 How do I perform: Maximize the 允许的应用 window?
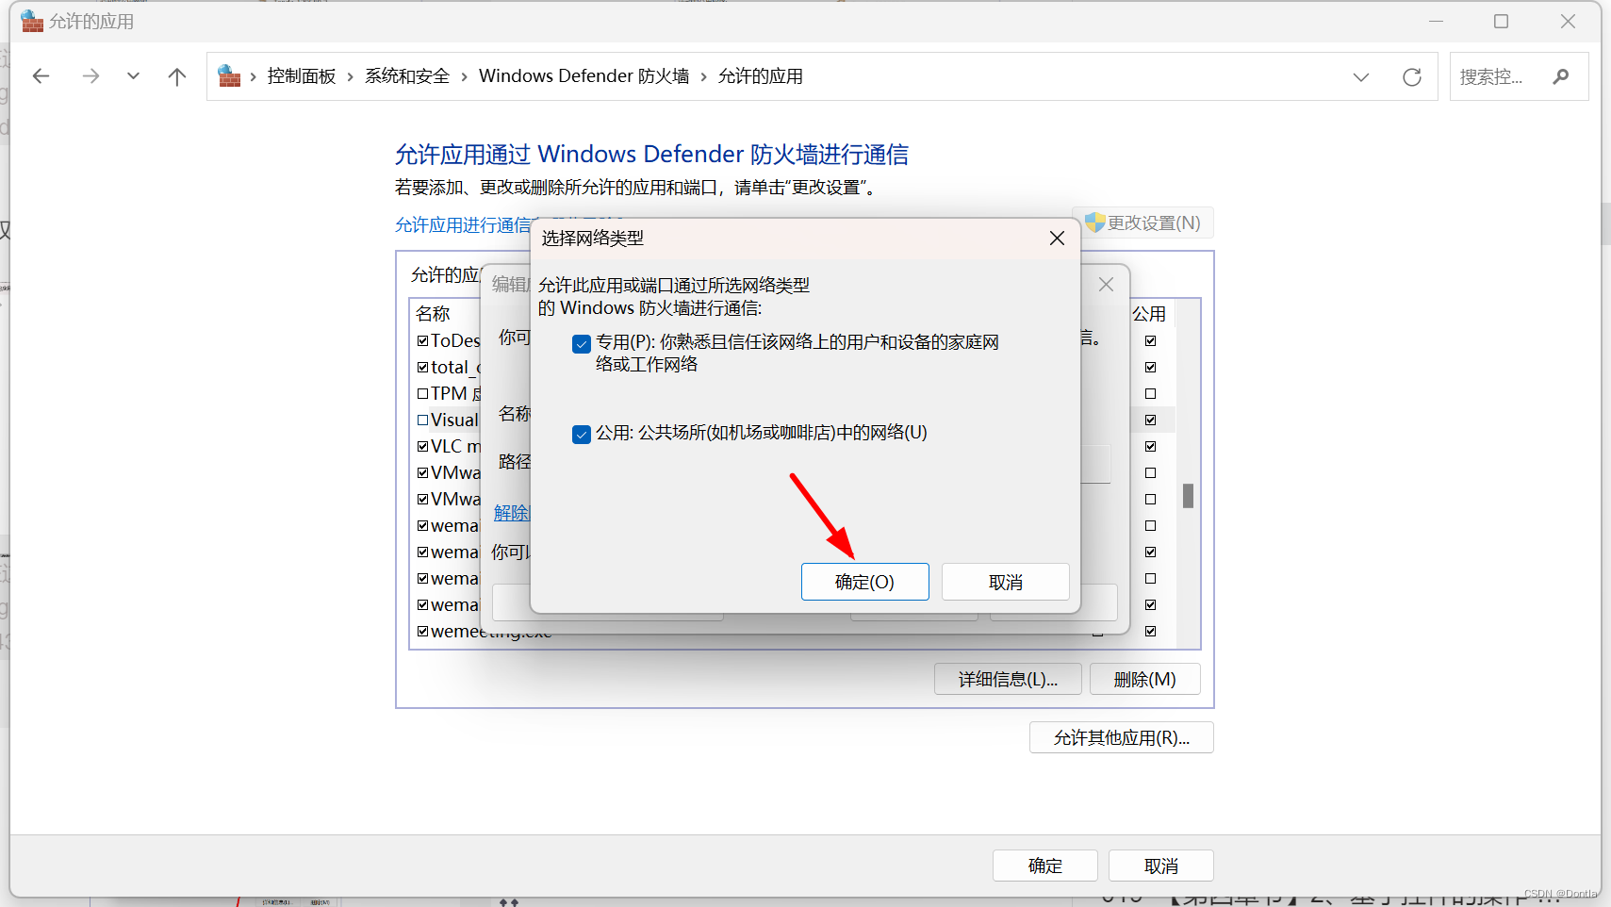pos(1501,21)
